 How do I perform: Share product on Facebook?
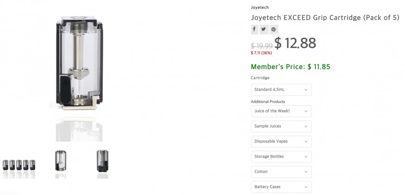point(255,29)
